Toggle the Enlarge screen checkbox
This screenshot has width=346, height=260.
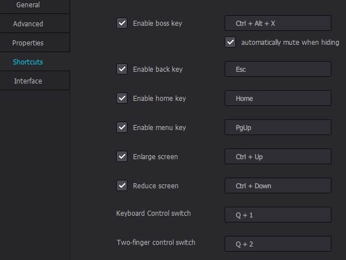pos(122,156)
